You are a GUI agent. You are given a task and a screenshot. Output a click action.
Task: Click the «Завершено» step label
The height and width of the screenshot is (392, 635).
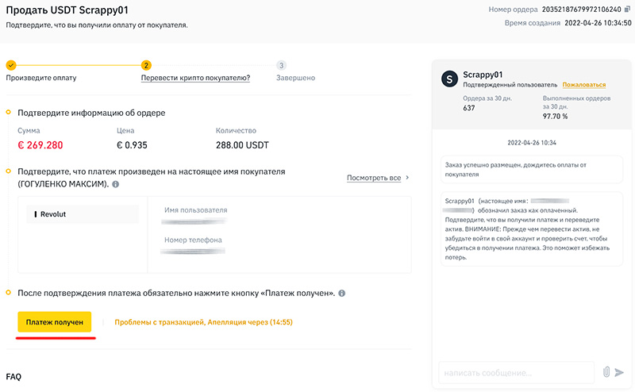[x=295, y=78]
